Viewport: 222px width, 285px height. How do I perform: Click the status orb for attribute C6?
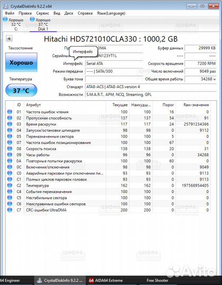(10, 204)
